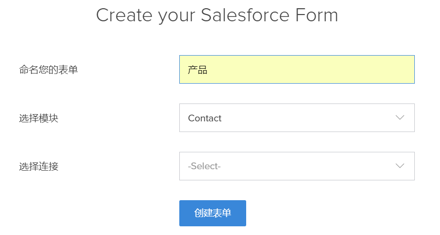Click empty space right of 产品 in name field
Image resolution: width=440 pixels, height=235 pixels.
(x=310, y=70)
